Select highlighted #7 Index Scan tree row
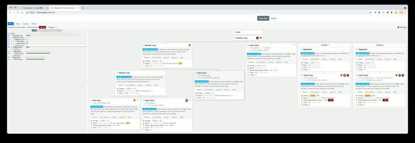This screenshot has height=143, width=415. point(47,45)
